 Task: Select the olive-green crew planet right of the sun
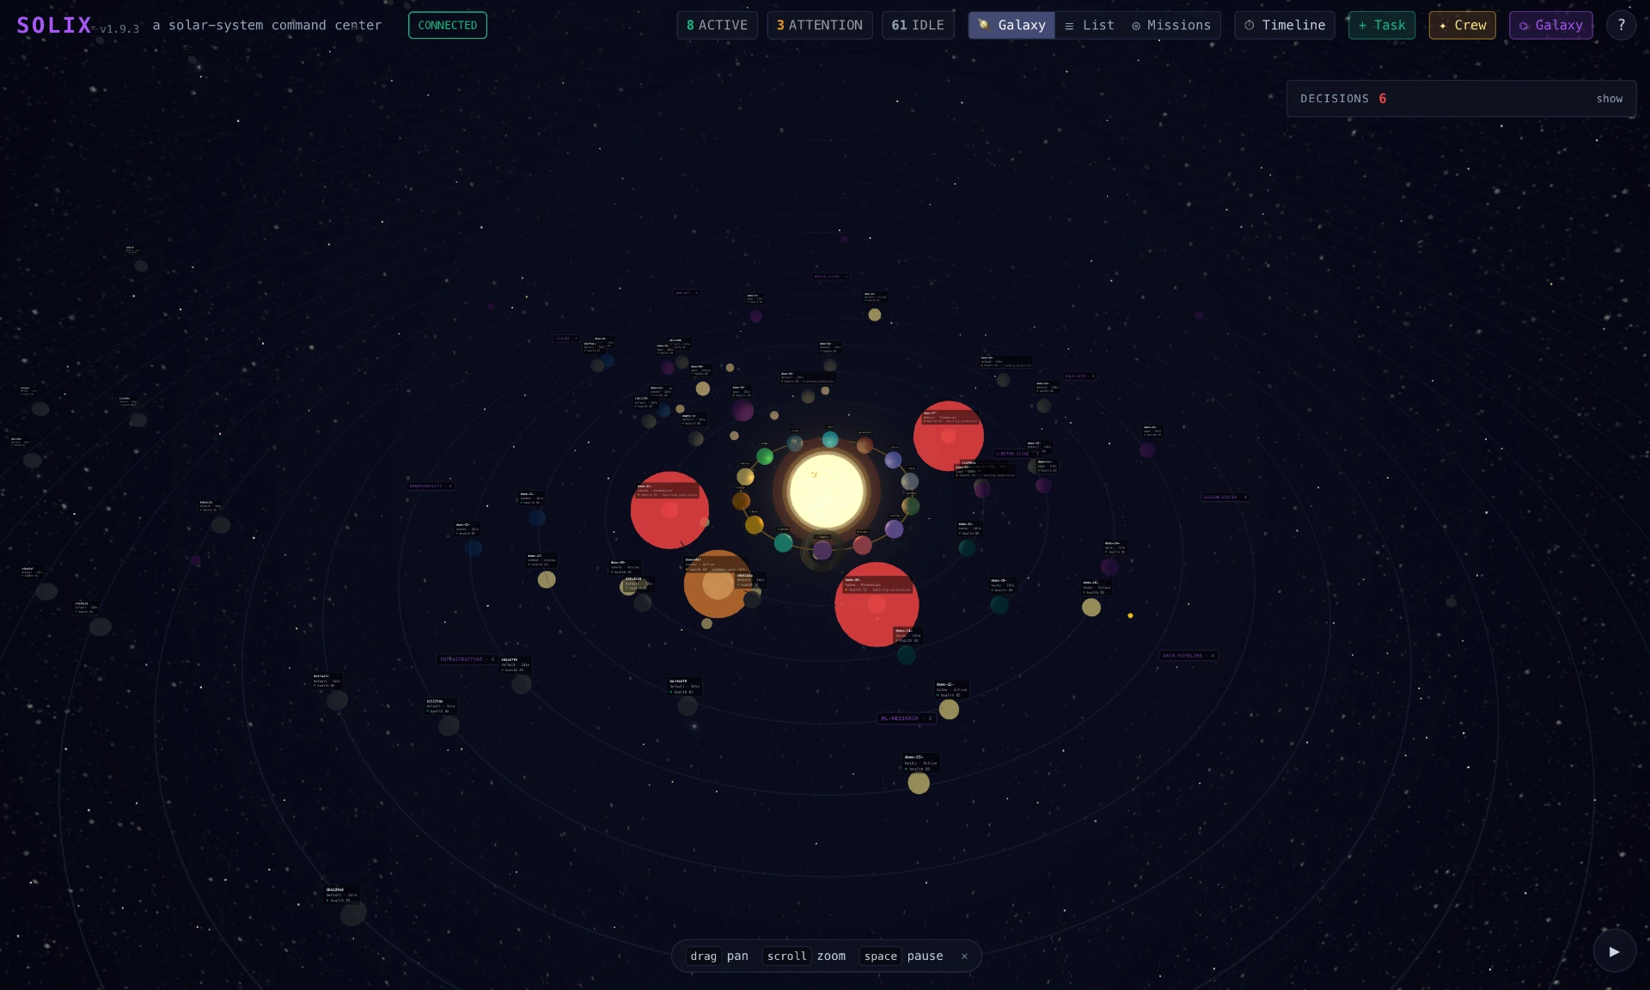point(911,505)
